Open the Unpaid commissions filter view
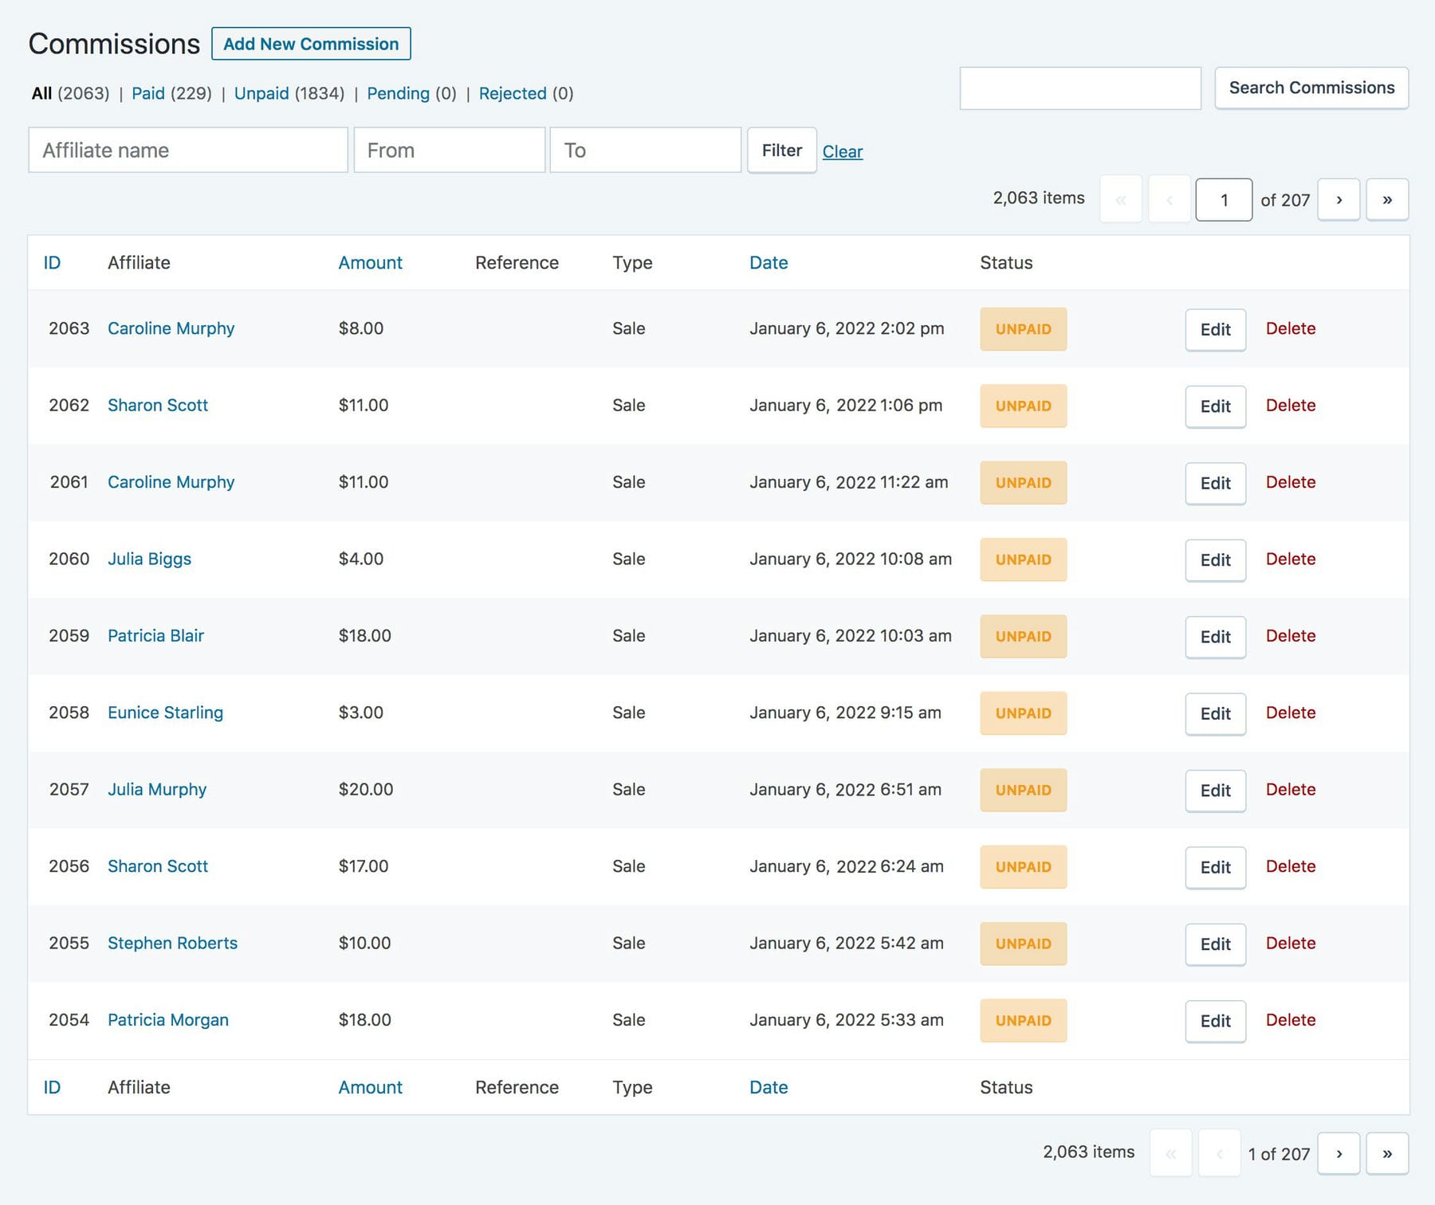1435x1205 pixels. (x=263, y=93)
